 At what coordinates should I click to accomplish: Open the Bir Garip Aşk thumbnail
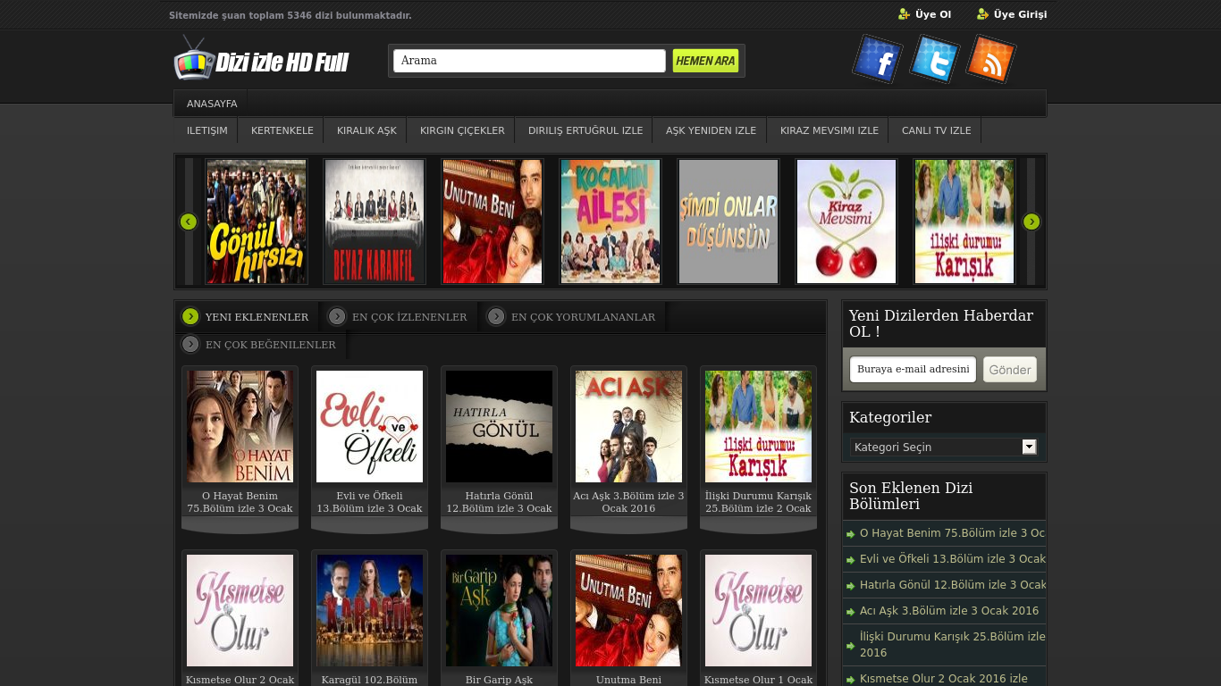pyautogui.click(x=499, y=610)
